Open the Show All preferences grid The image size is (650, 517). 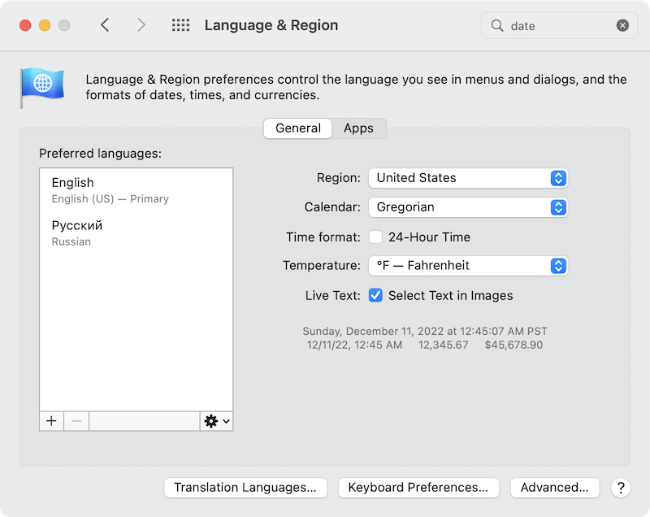tap(180, 25)
